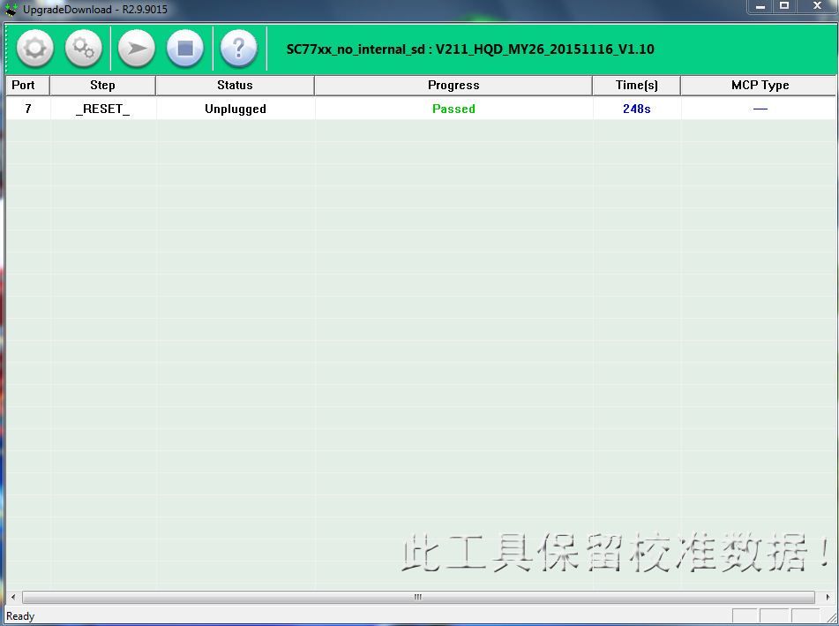Click the Step column header
Viewport: 839px width, 626px height.
(102, 86)
